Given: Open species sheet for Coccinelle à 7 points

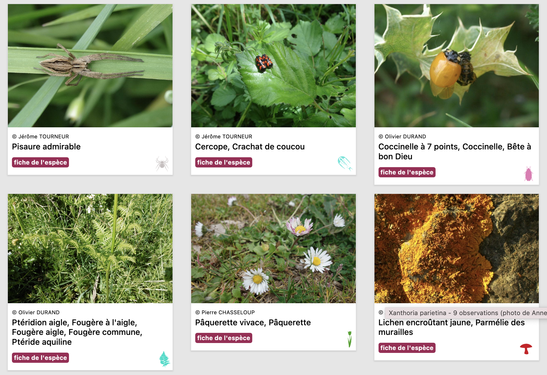Looking at the screenshot, I should [407, 172].
